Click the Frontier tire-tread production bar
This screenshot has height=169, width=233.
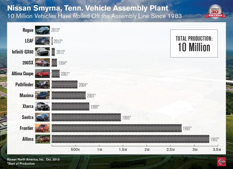tap(117, 128)
